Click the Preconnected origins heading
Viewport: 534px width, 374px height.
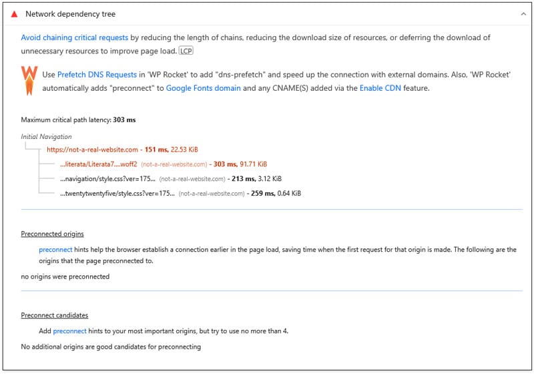click(53, 234)
